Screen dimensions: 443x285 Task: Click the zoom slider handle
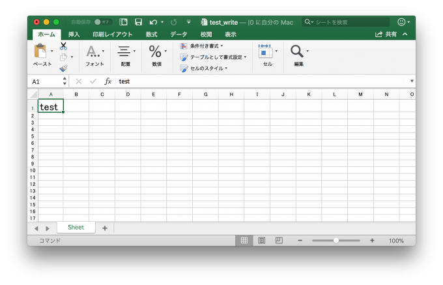click(336, 241)
